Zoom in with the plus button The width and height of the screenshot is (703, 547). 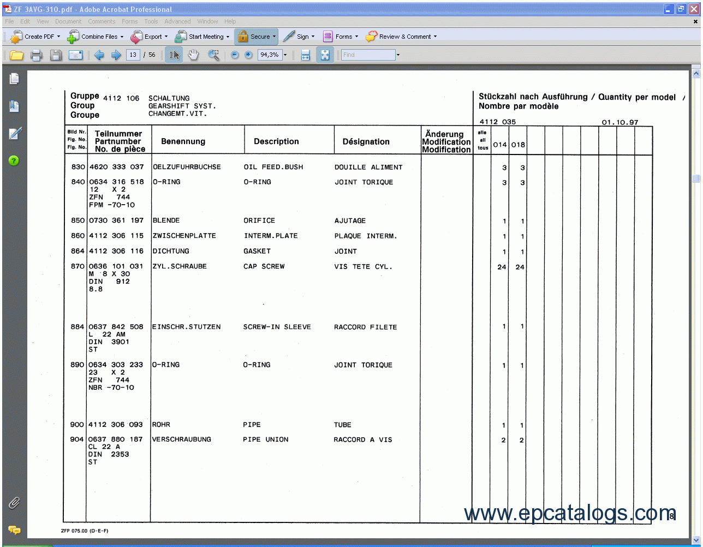(x=248, y=55)
